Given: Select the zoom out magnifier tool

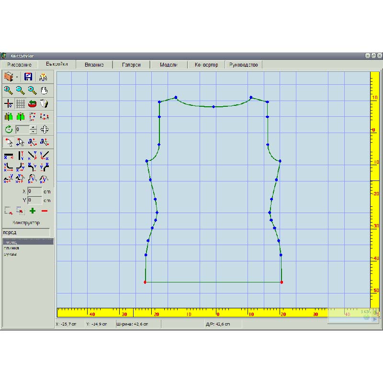Looking at the screenshot, I should (x=20, y=90).
